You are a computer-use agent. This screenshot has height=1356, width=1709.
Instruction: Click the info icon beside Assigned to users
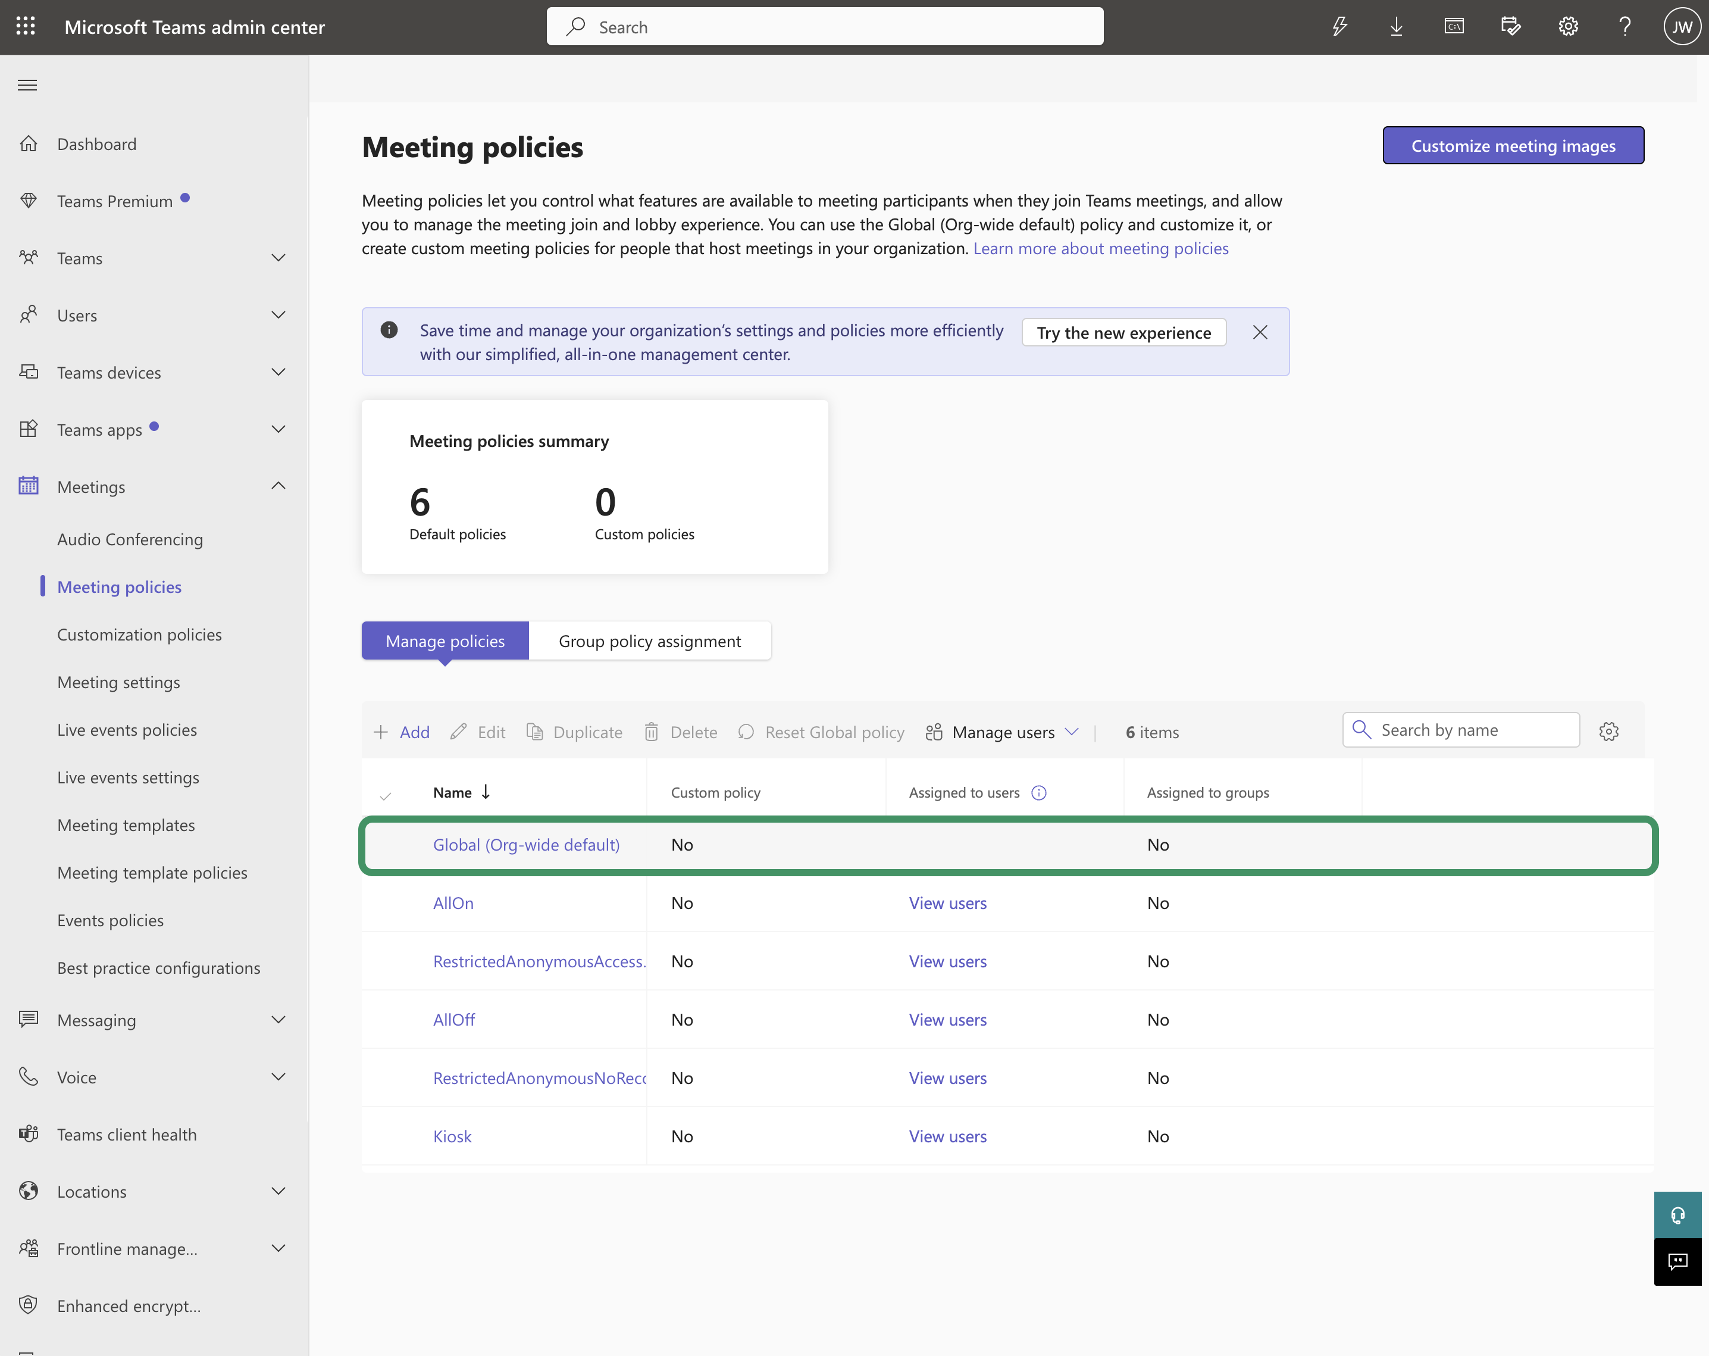[1039, 792]
